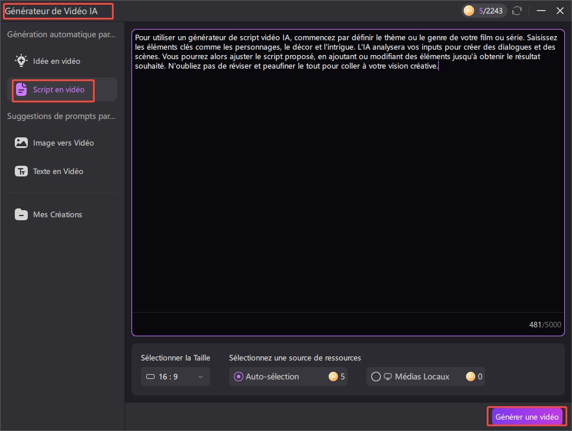
Task: Click Sélectionnez une source de ressources label
Action: (x=295, y=358)
